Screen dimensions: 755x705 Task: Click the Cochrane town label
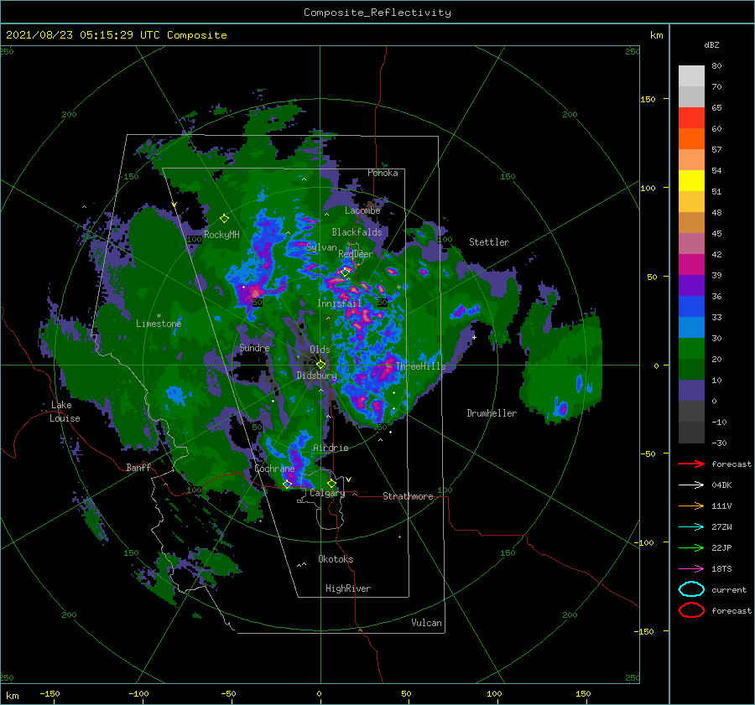point(274,469)
